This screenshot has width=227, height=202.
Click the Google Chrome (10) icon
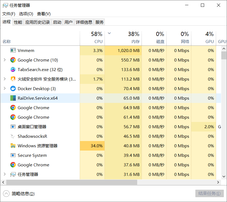point(13,60)
